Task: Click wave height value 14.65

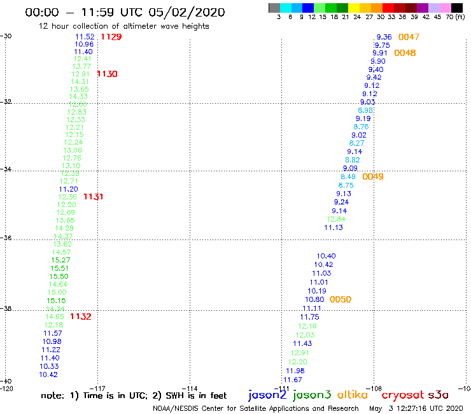Action: [55, 317]
